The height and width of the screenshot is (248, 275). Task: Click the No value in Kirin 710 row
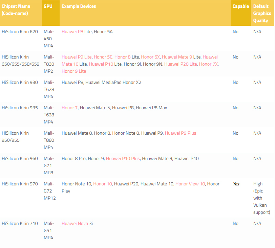(235, 224)
